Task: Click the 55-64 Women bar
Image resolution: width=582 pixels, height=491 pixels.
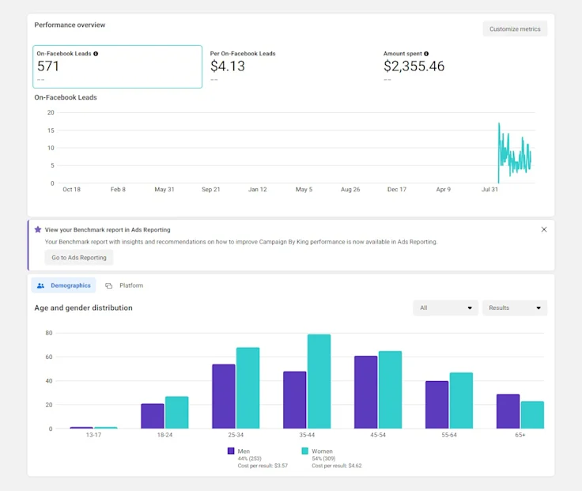Action: pyautogui.click(x=461, y=401)
